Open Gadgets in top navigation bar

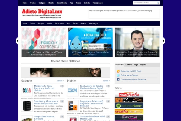(x=42, y=3)
